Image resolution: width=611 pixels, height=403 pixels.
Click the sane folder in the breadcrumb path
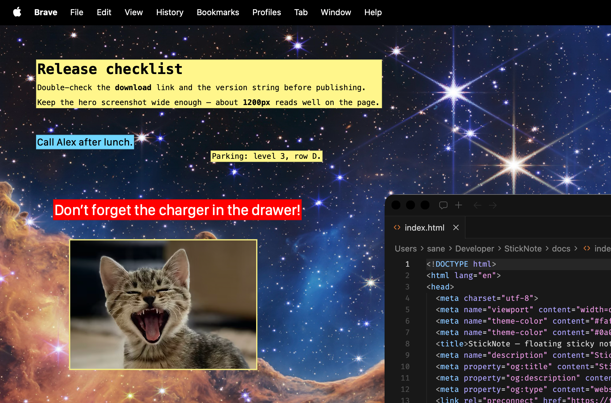point(436,249)
